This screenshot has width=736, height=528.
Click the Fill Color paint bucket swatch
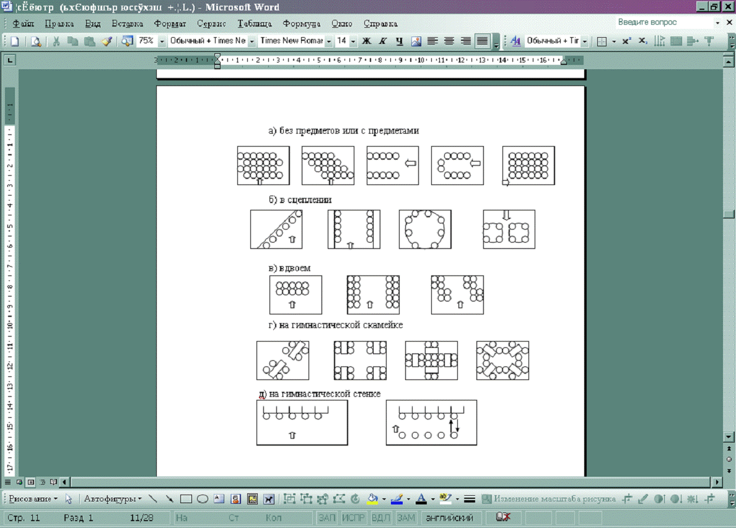pyautogui.click(x=372, y=499)
